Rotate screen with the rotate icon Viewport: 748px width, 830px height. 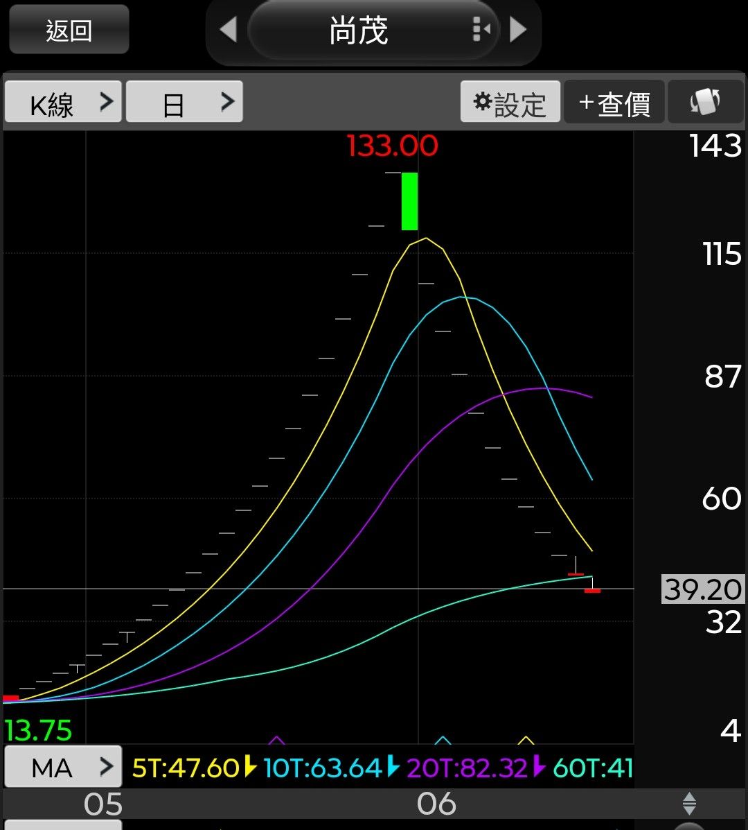coord(706,102)
